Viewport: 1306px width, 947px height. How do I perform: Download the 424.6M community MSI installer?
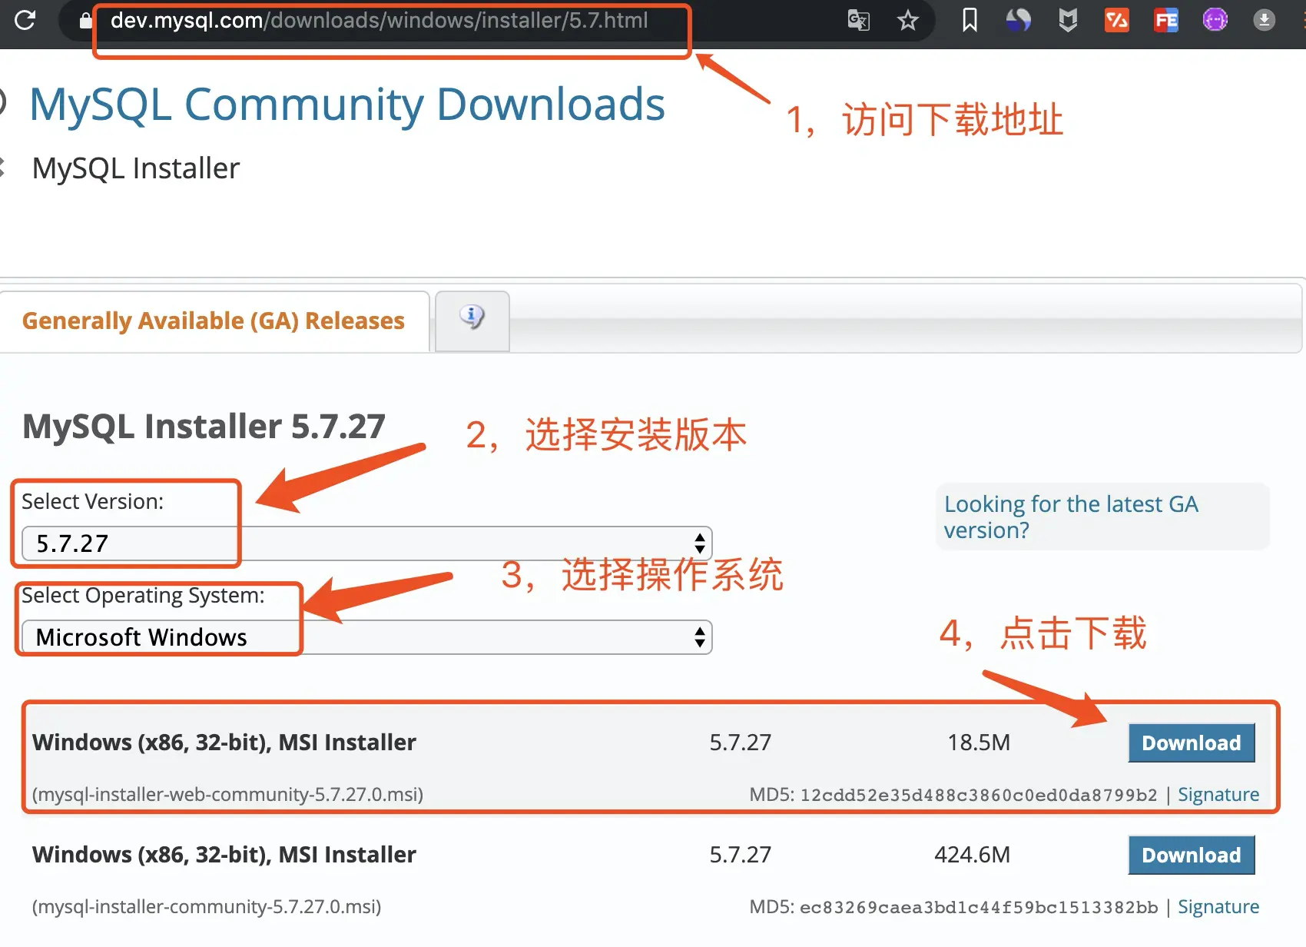1192,855
